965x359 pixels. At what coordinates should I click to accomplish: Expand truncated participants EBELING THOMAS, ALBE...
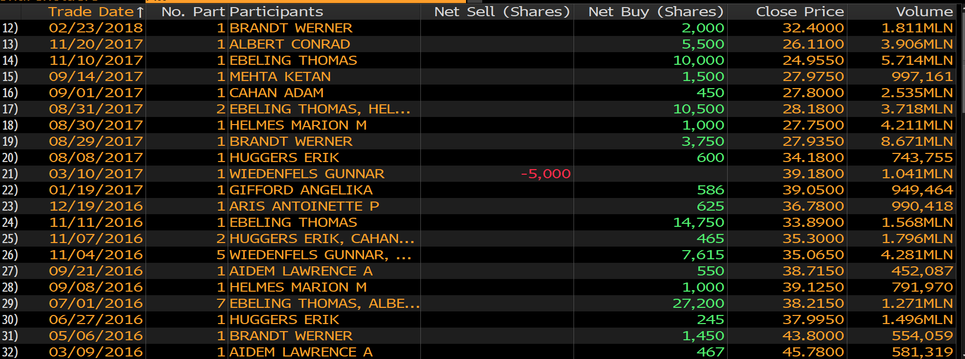coord(324,303)
